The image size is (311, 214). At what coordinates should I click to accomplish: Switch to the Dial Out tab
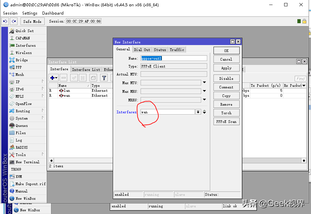[142, 50]
